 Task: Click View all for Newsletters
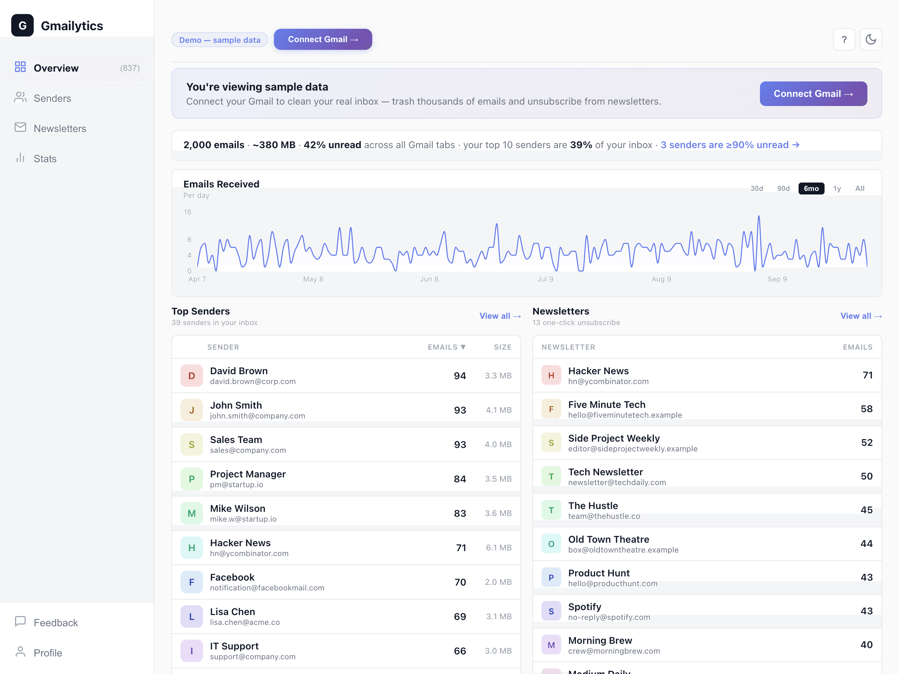point(861,316)
